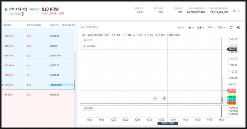Screen dimensions: 247x129
Task: Zoom in the chart with plus button
Action: pos(164,98)
